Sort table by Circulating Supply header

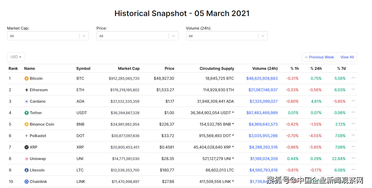[x=217, y=69]
